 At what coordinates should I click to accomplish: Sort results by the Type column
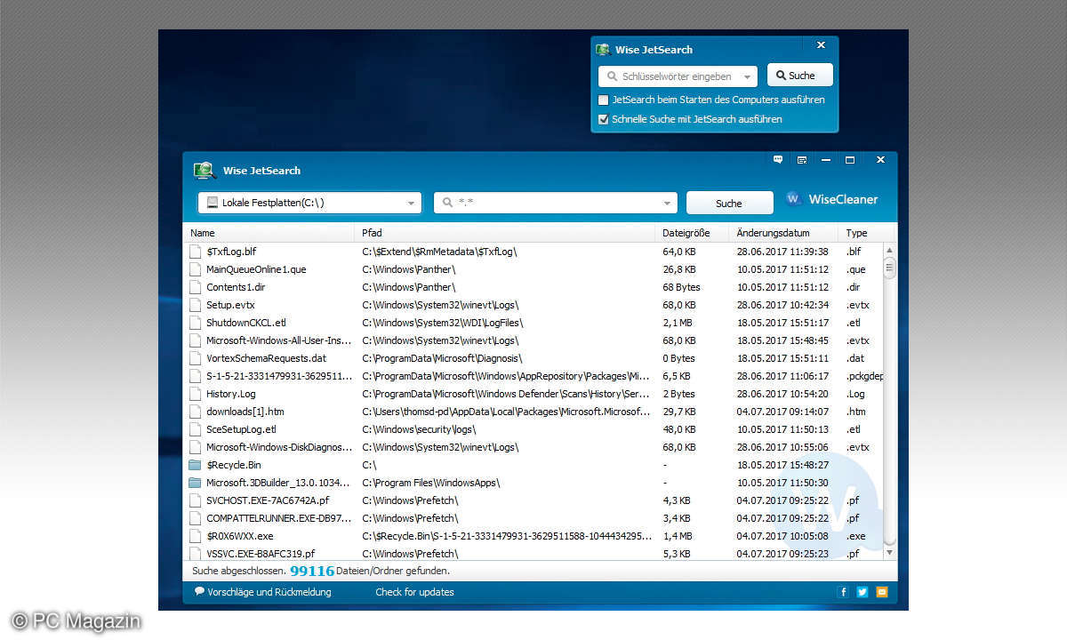[x=866, y=233]
